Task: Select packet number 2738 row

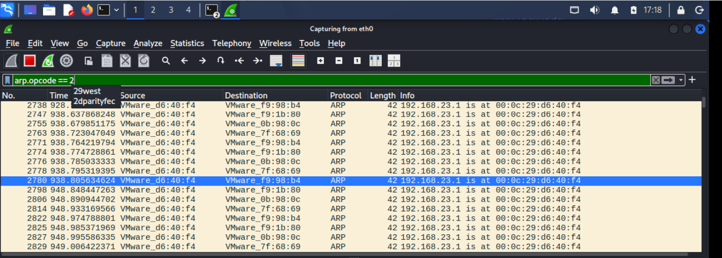Action: click(351, 105)
